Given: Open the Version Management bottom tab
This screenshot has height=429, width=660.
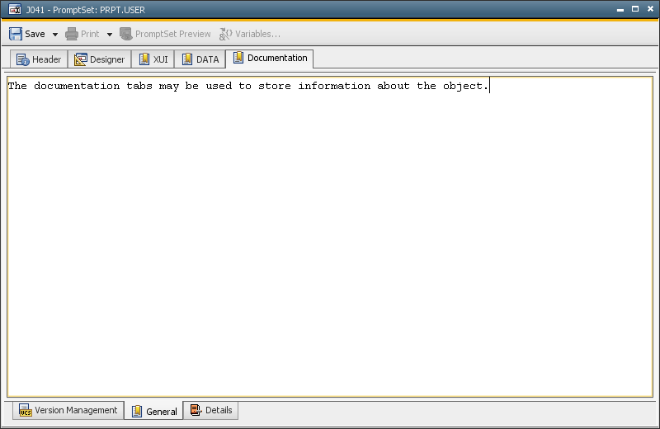Looking at the screenshot, I should (68, 410).
